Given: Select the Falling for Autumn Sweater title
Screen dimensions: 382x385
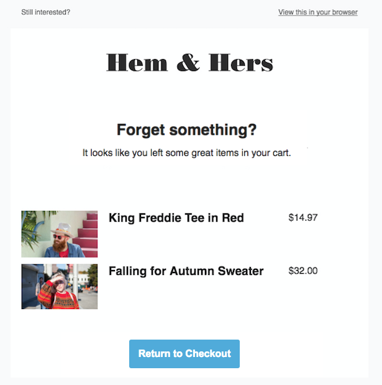Looking at the screenshot, I should [x=186, y=271].
